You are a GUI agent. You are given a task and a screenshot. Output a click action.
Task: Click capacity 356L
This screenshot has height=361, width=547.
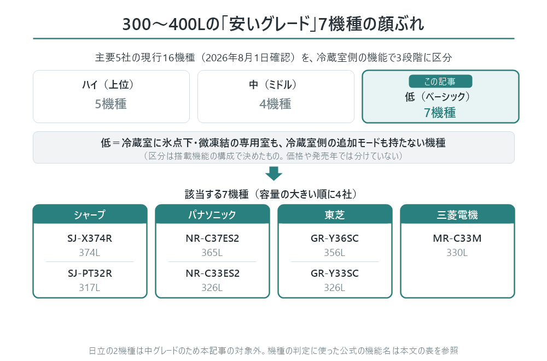coord(335,253)
